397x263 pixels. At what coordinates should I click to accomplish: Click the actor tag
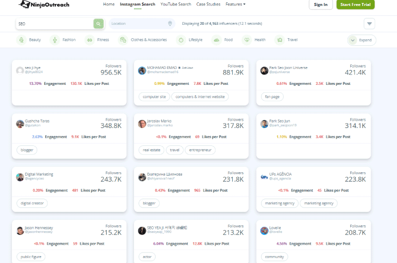click(147, 257)
